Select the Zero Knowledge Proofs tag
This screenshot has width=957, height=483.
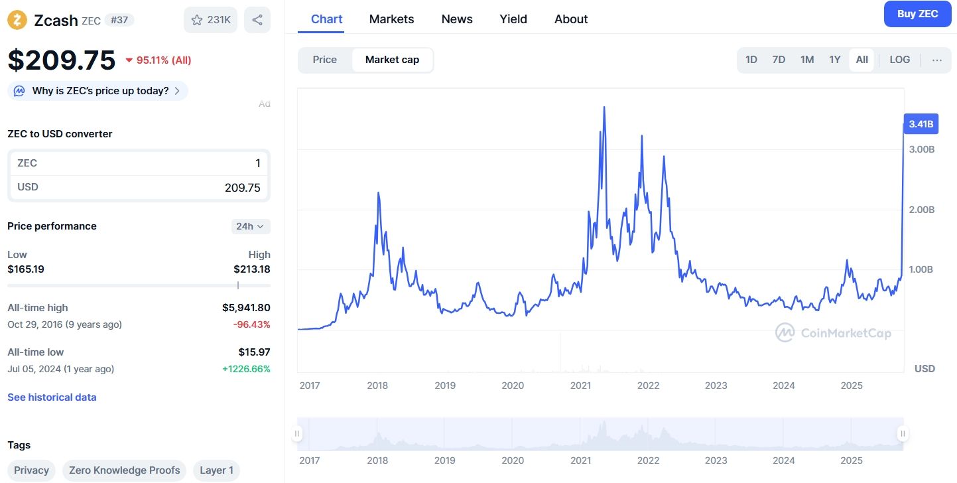coord(125,470)
